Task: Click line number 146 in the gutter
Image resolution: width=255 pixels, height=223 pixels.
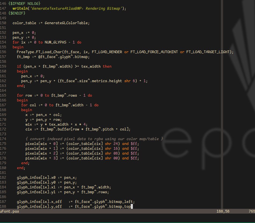Action: pyautogui.click(x=3, y=3)
